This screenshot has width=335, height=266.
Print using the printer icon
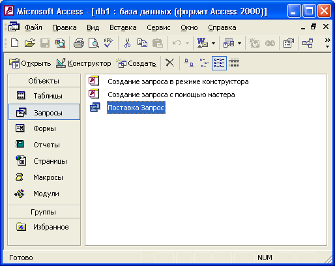pos(79,43)
